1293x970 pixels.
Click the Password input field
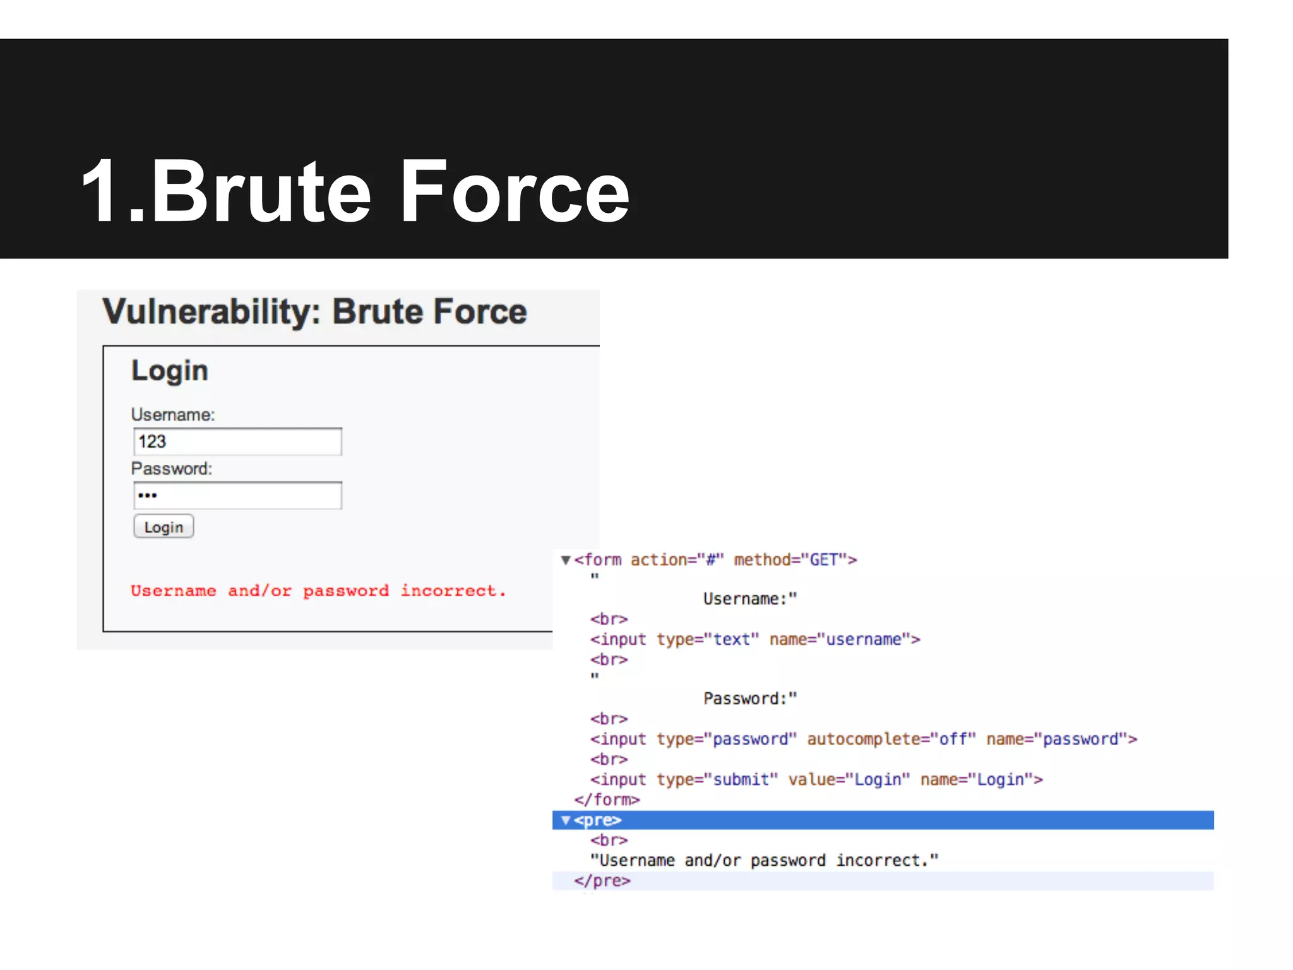point(237,496)
